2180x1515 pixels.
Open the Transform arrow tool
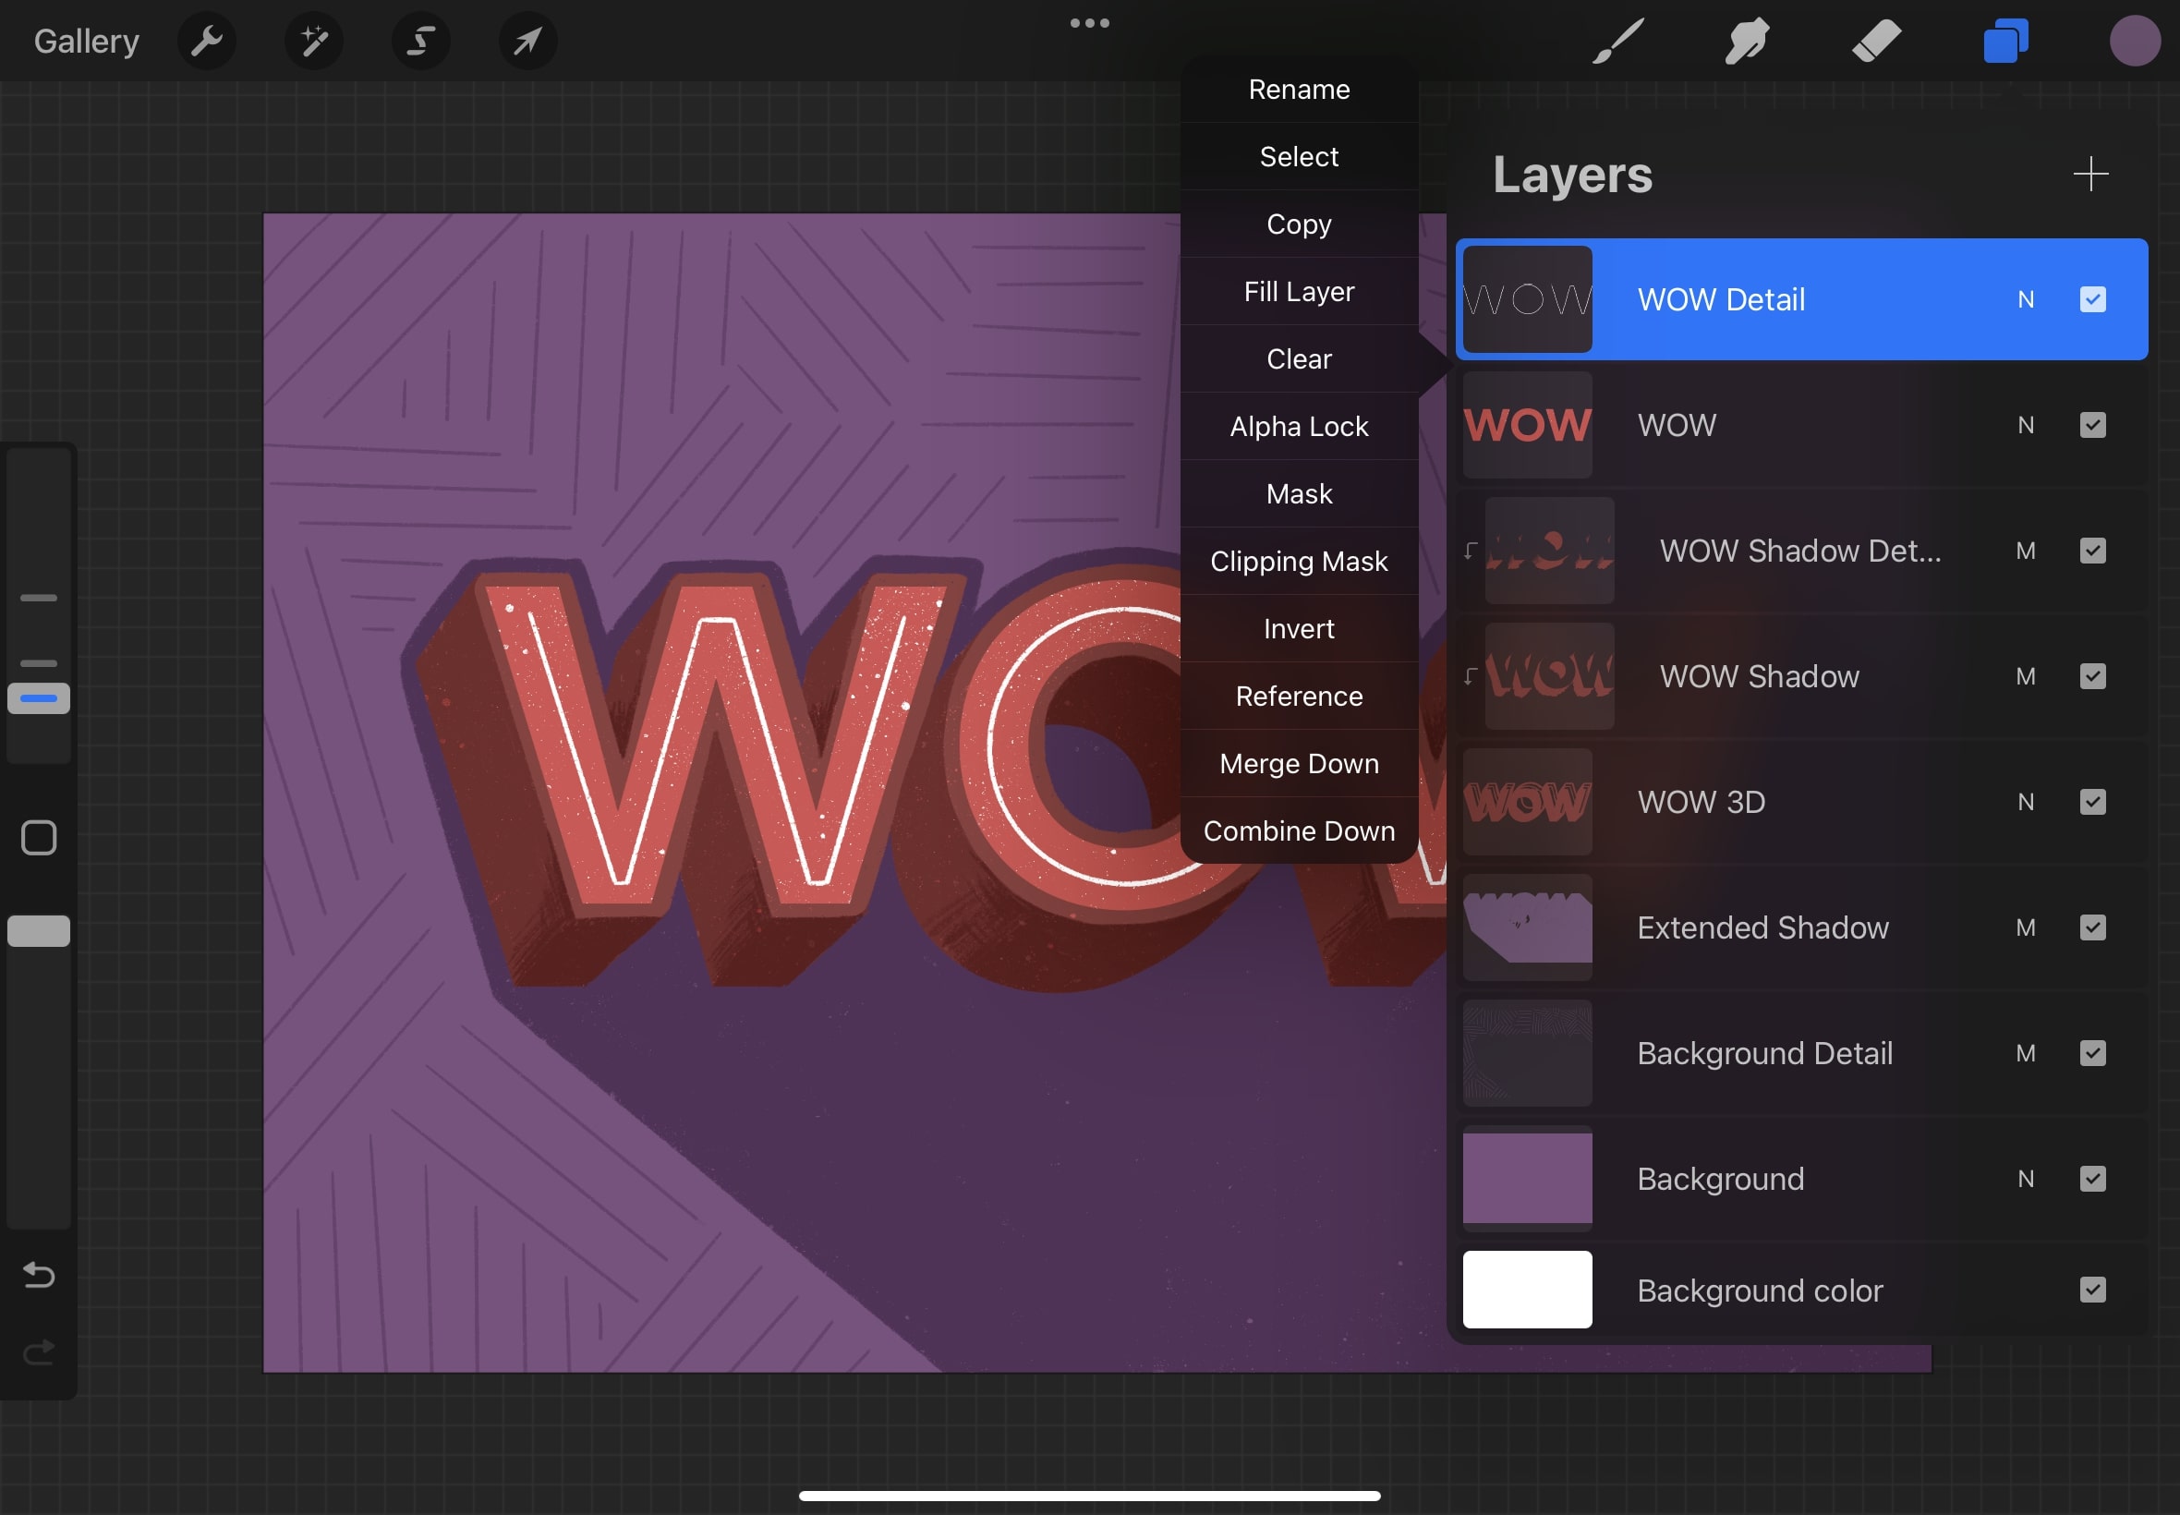pos(527,40)
